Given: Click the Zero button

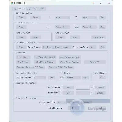Looking at the screenshot, I should (x=35, y=17).
